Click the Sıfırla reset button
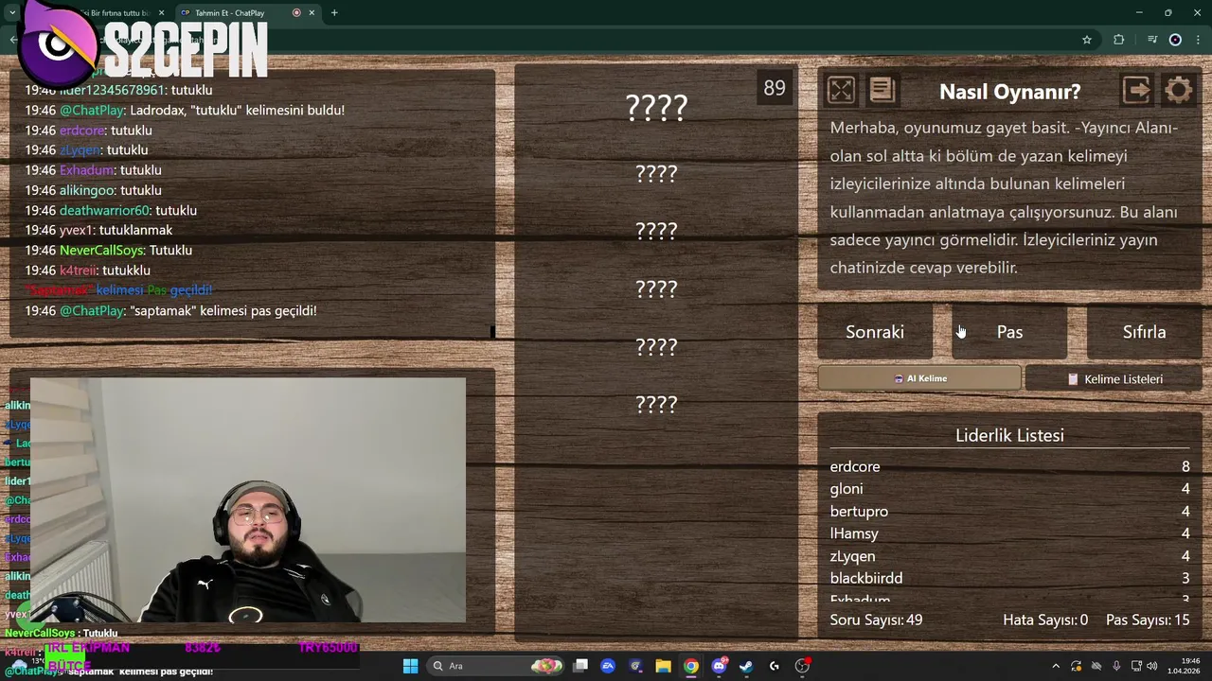 pos(1144,332)
